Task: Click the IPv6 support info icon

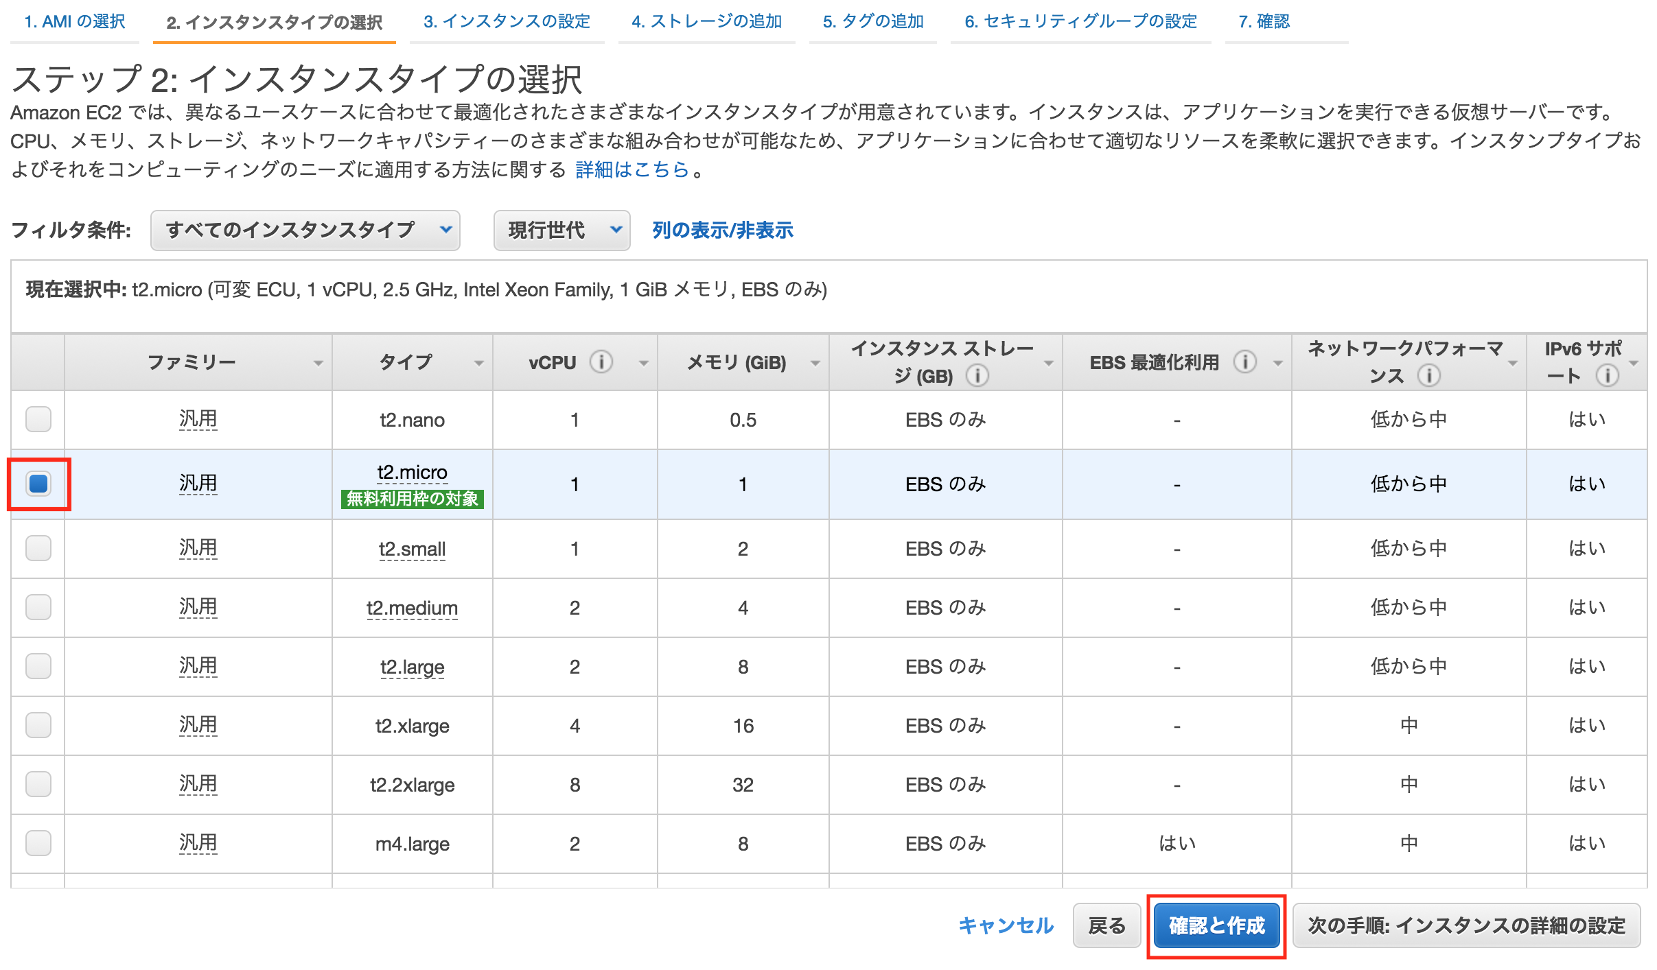Action: [1607, 375]
